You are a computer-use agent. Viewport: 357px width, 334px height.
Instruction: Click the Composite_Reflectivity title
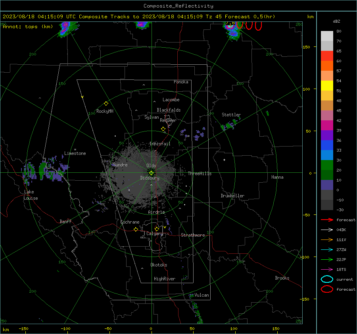click(178, 6)
